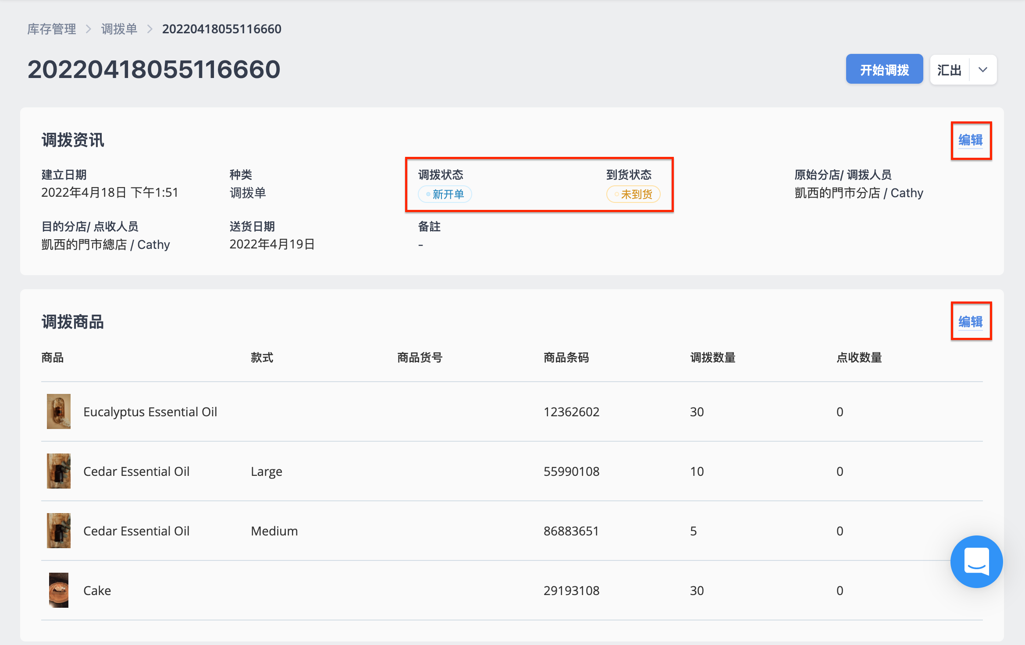1025x645 pixels.
Task: Click the 调拨数量 column header
Action: pyautogui.click(x=713, y=358)
